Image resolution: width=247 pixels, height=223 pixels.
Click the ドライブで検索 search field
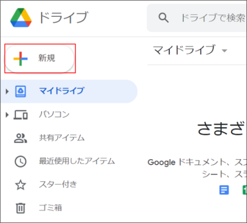197,18
